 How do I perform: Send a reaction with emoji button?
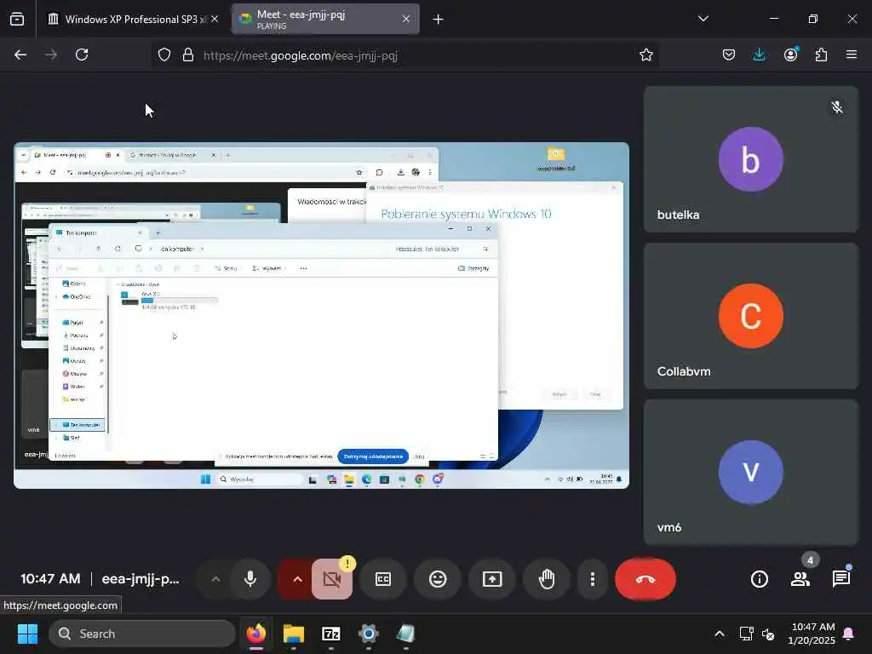tap(438, 579)
